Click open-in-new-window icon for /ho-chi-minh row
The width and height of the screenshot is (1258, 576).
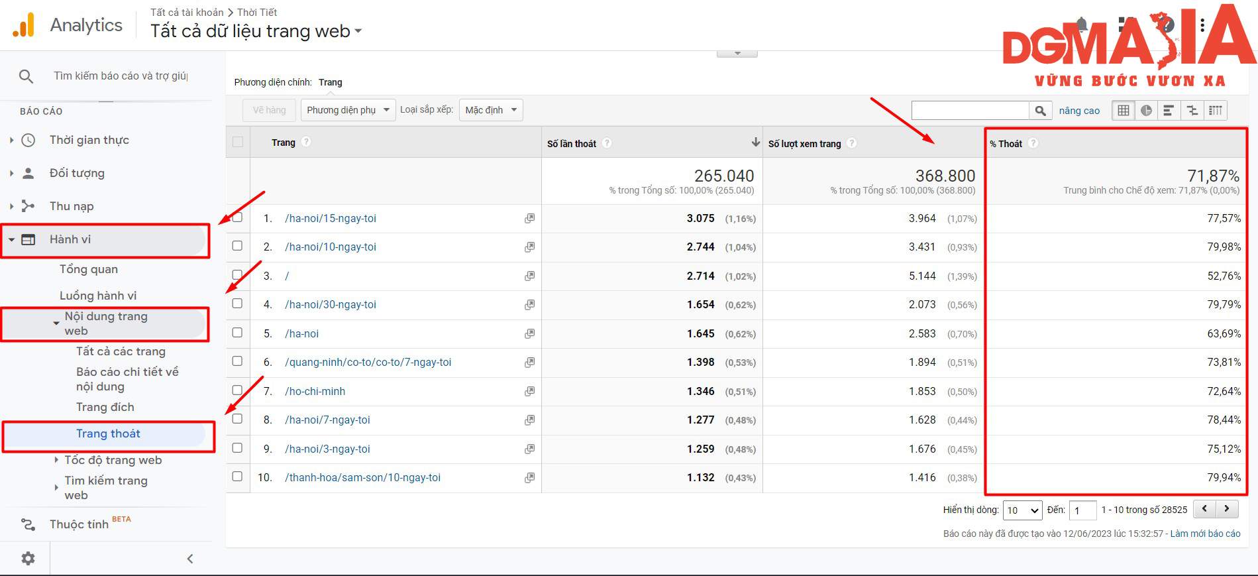coord(529,391)
